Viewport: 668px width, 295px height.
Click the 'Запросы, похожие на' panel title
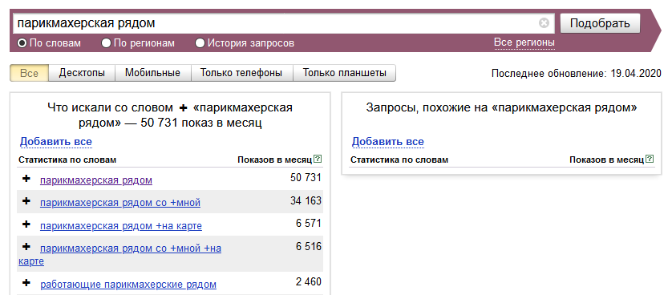501,107
